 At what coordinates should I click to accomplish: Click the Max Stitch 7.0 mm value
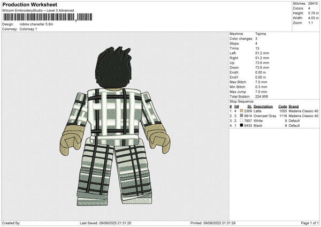(261, 82)
